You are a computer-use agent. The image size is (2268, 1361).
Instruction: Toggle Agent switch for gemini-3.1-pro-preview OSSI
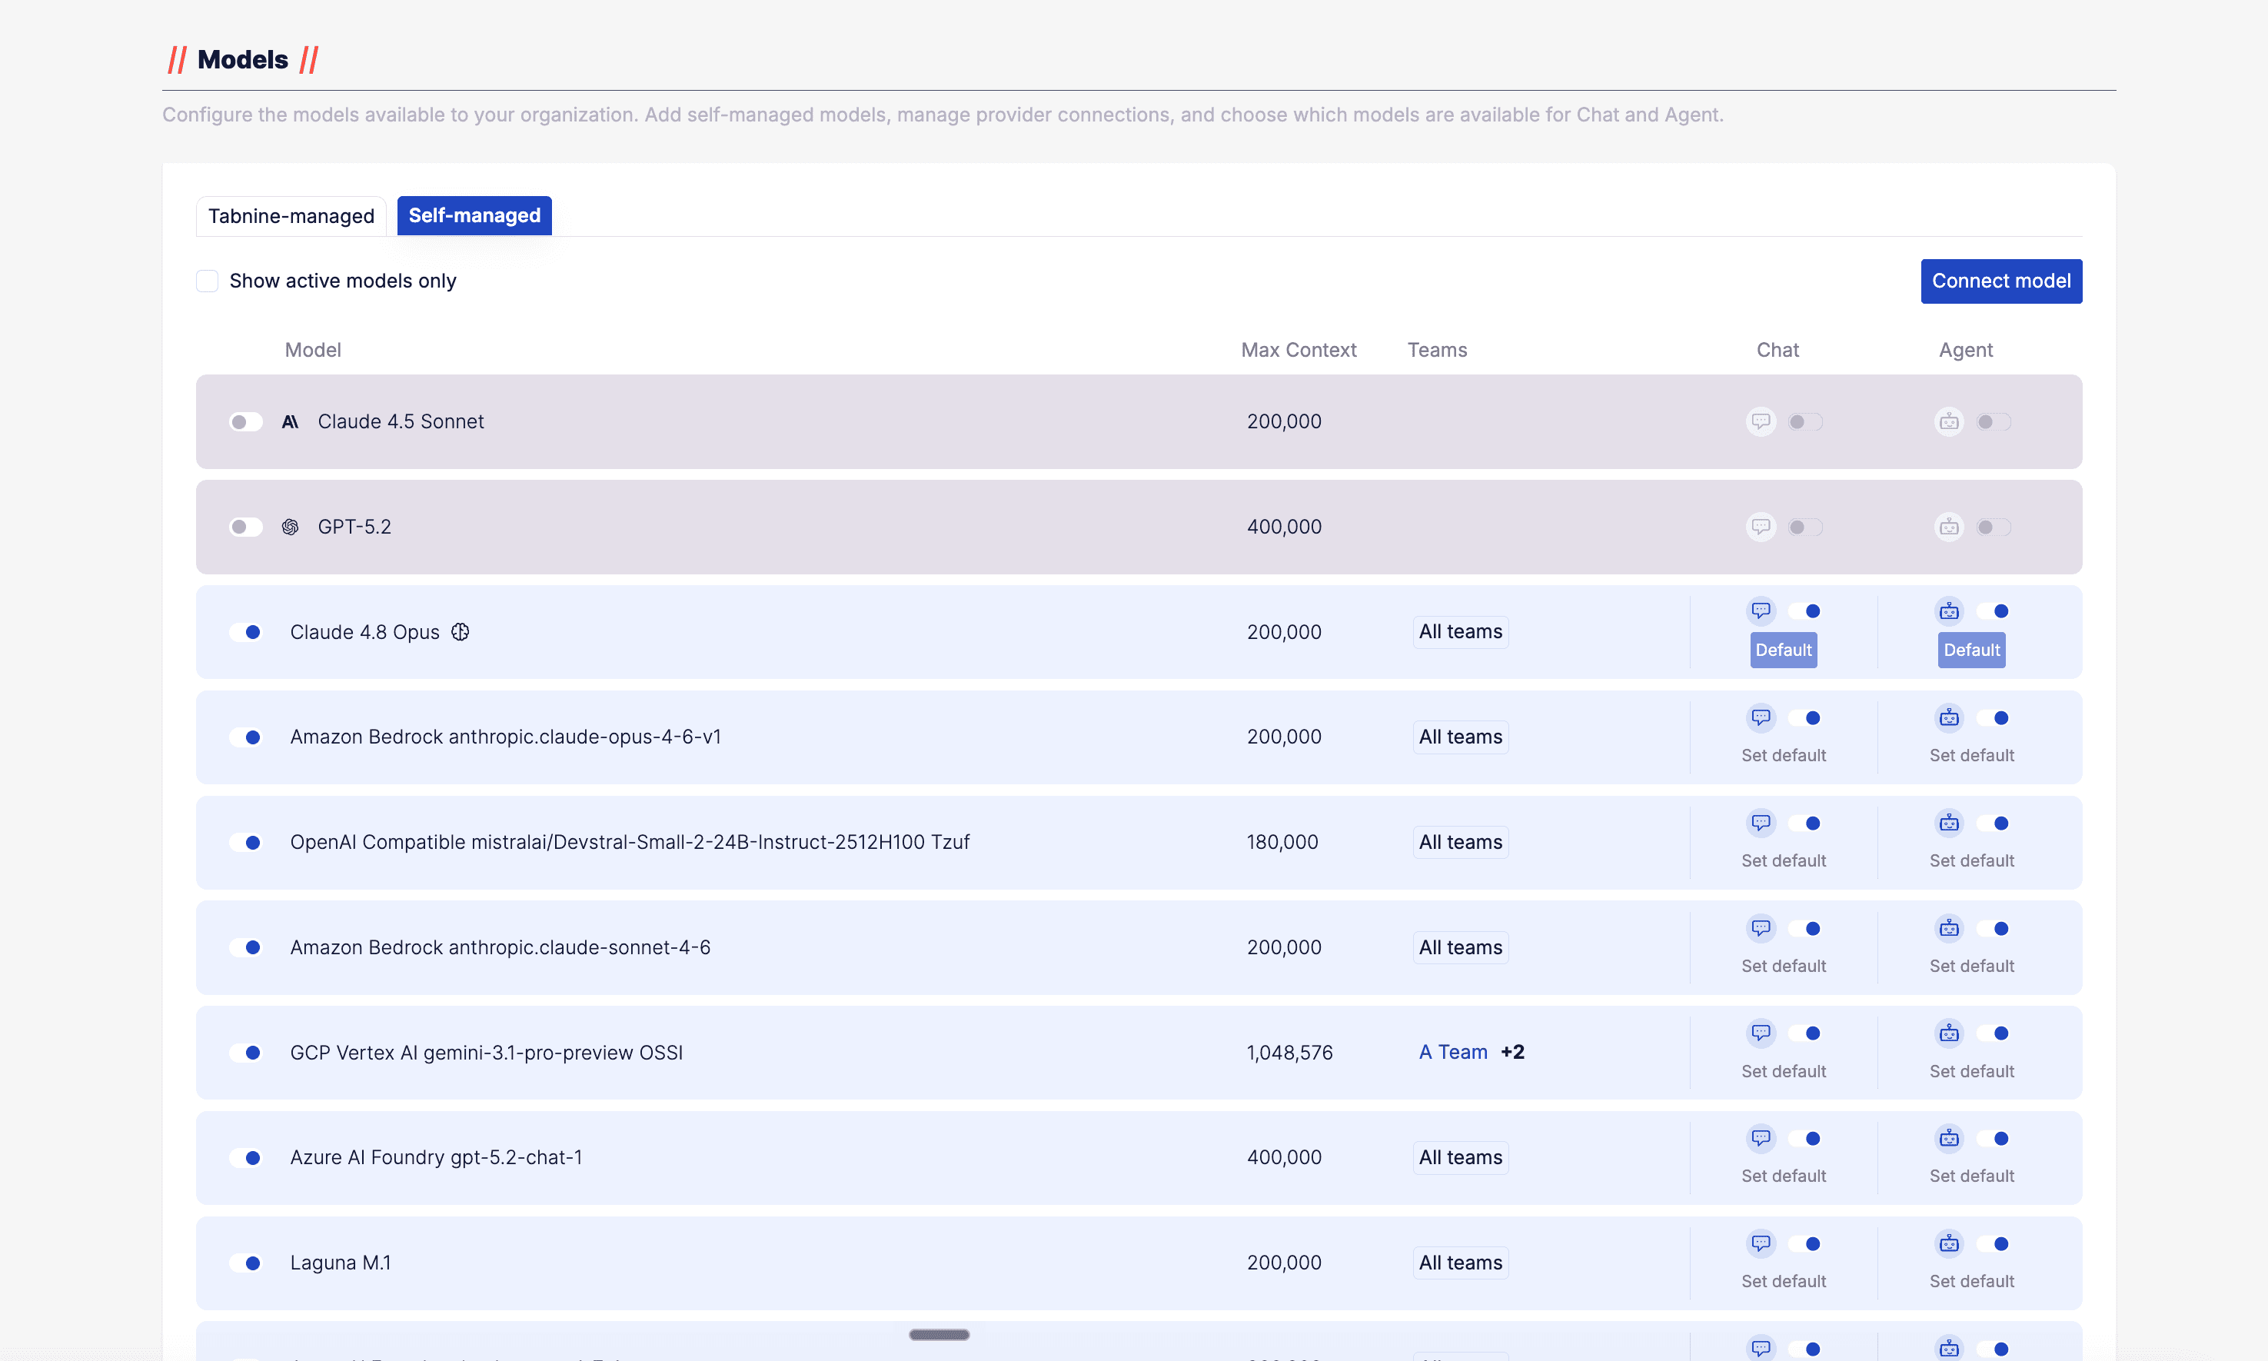[1994, 1033]
